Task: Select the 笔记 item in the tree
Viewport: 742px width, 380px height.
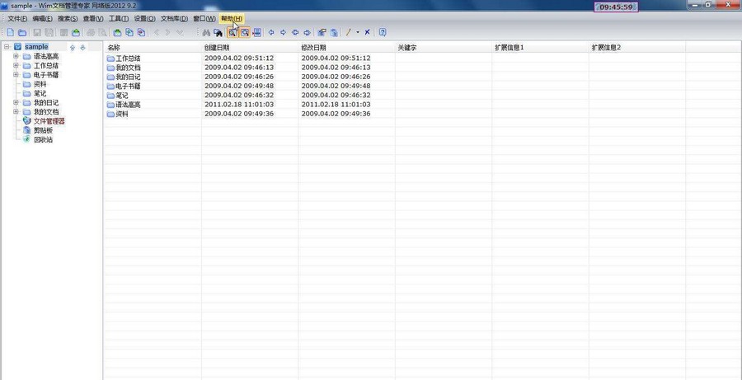Action: (40, 94)
